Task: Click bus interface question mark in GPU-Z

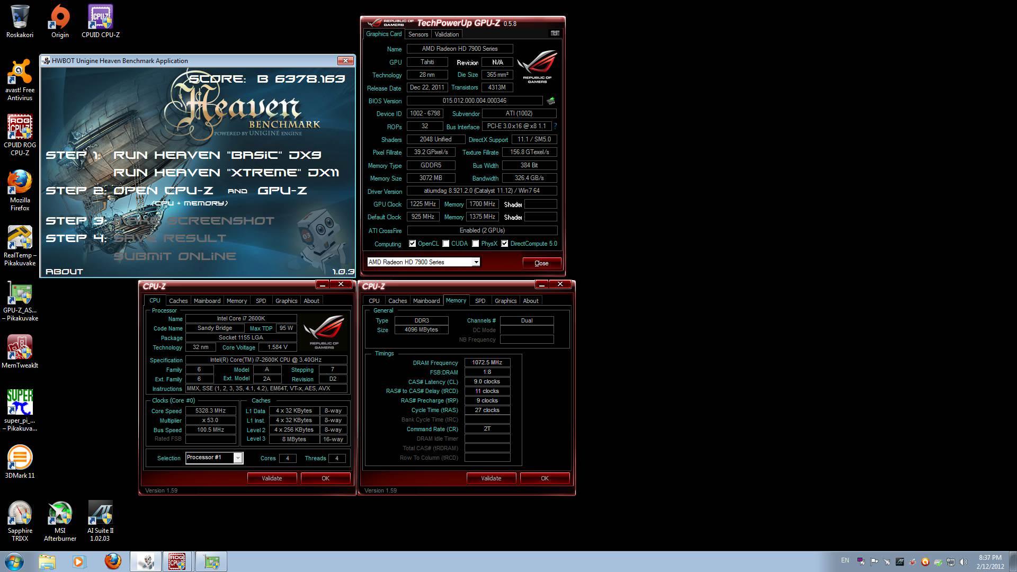Action: tap(555, 126)
